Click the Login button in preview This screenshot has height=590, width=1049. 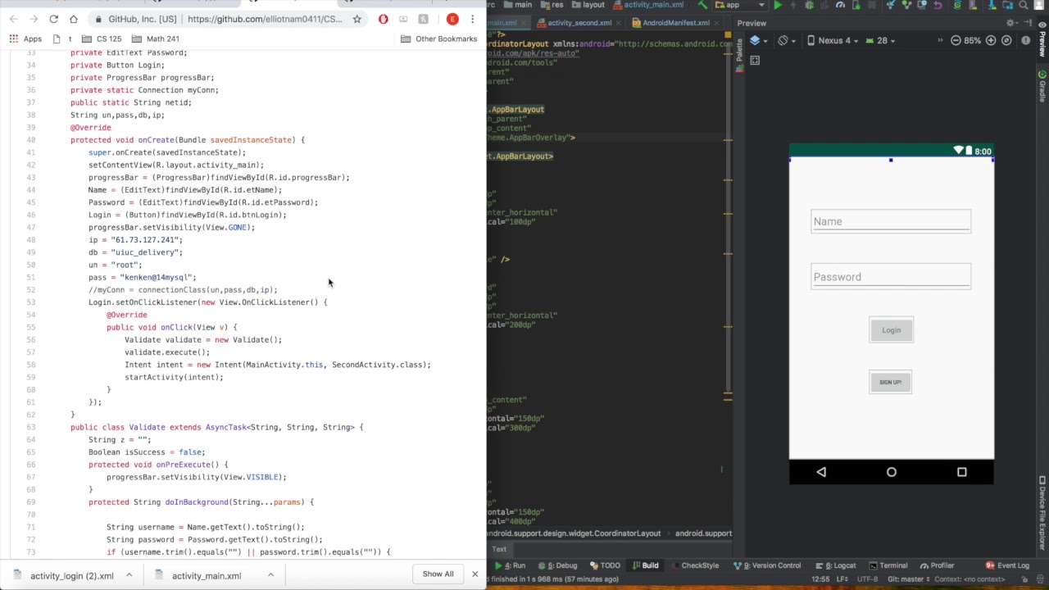pyautogui.click(x=891, y=330)
